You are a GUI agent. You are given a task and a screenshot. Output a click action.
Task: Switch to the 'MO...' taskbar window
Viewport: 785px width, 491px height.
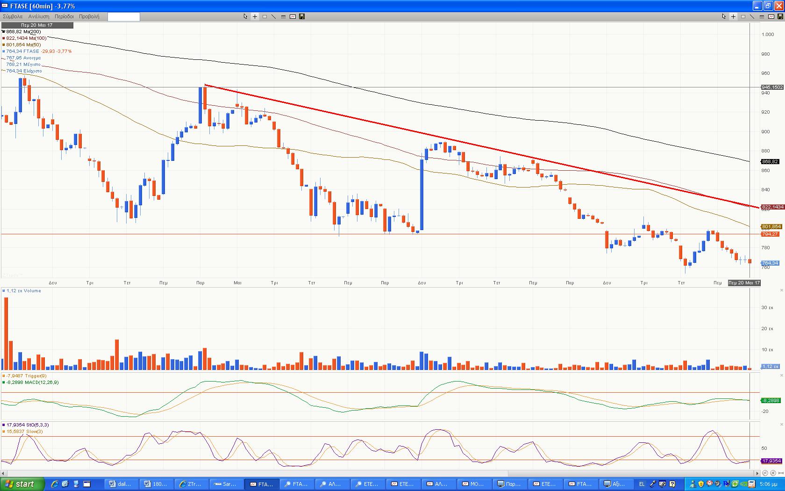(474, 484)
